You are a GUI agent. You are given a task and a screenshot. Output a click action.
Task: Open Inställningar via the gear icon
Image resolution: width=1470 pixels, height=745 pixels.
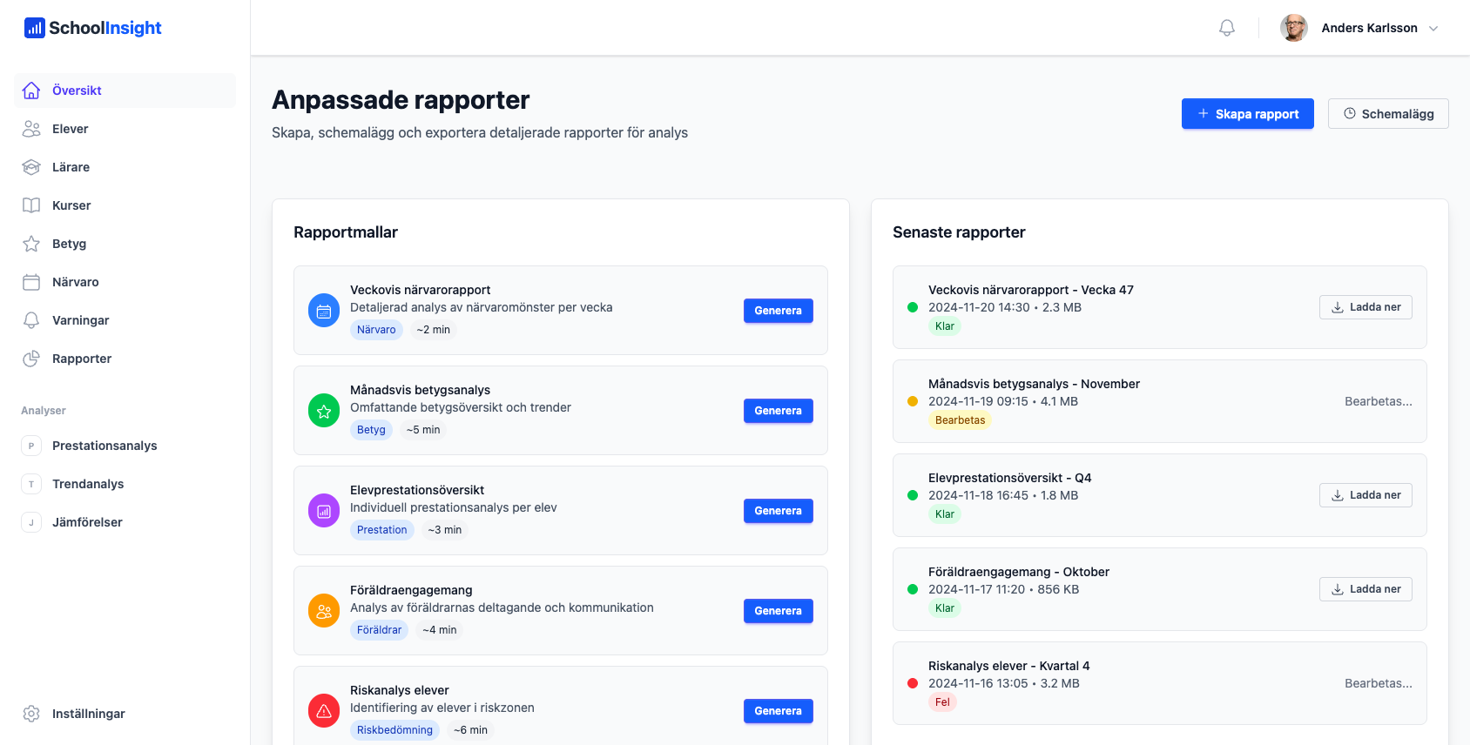(31, 714)
